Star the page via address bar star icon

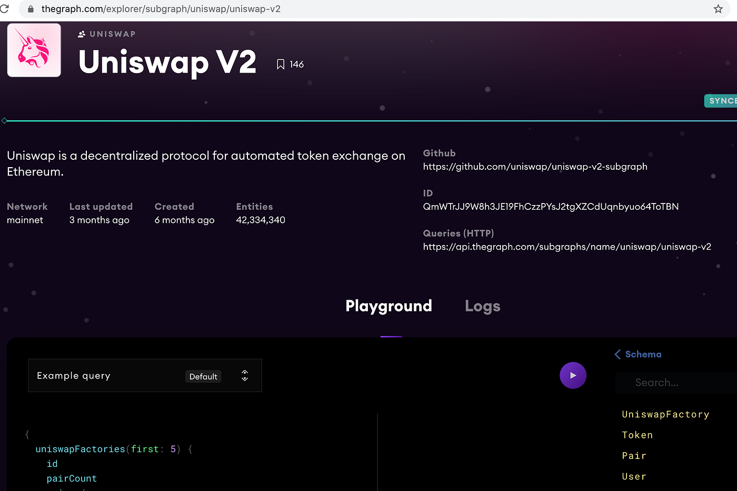[x=718, y=9]
